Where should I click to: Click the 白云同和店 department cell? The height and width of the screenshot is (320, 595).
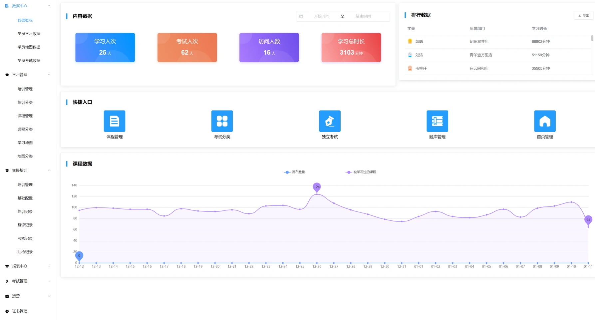click(x=479, y=69)
